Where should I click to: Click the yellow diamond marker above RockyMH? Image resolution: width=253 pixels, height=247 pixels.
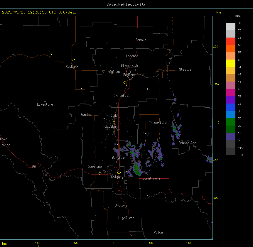point(73,60)
